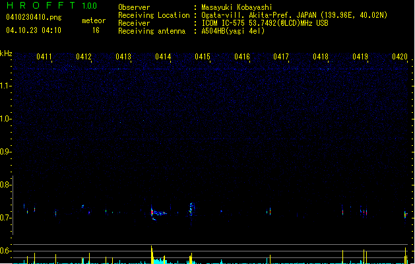The height and width of the screenshot is (264, 415).
Task: Click the 0418 time marker
Action: (321, 57)
